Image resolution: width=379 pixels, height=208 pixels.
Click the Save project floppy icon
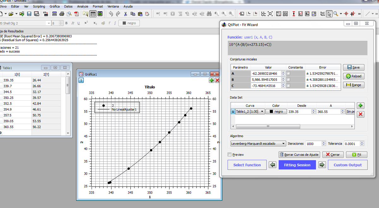(29, 14)
